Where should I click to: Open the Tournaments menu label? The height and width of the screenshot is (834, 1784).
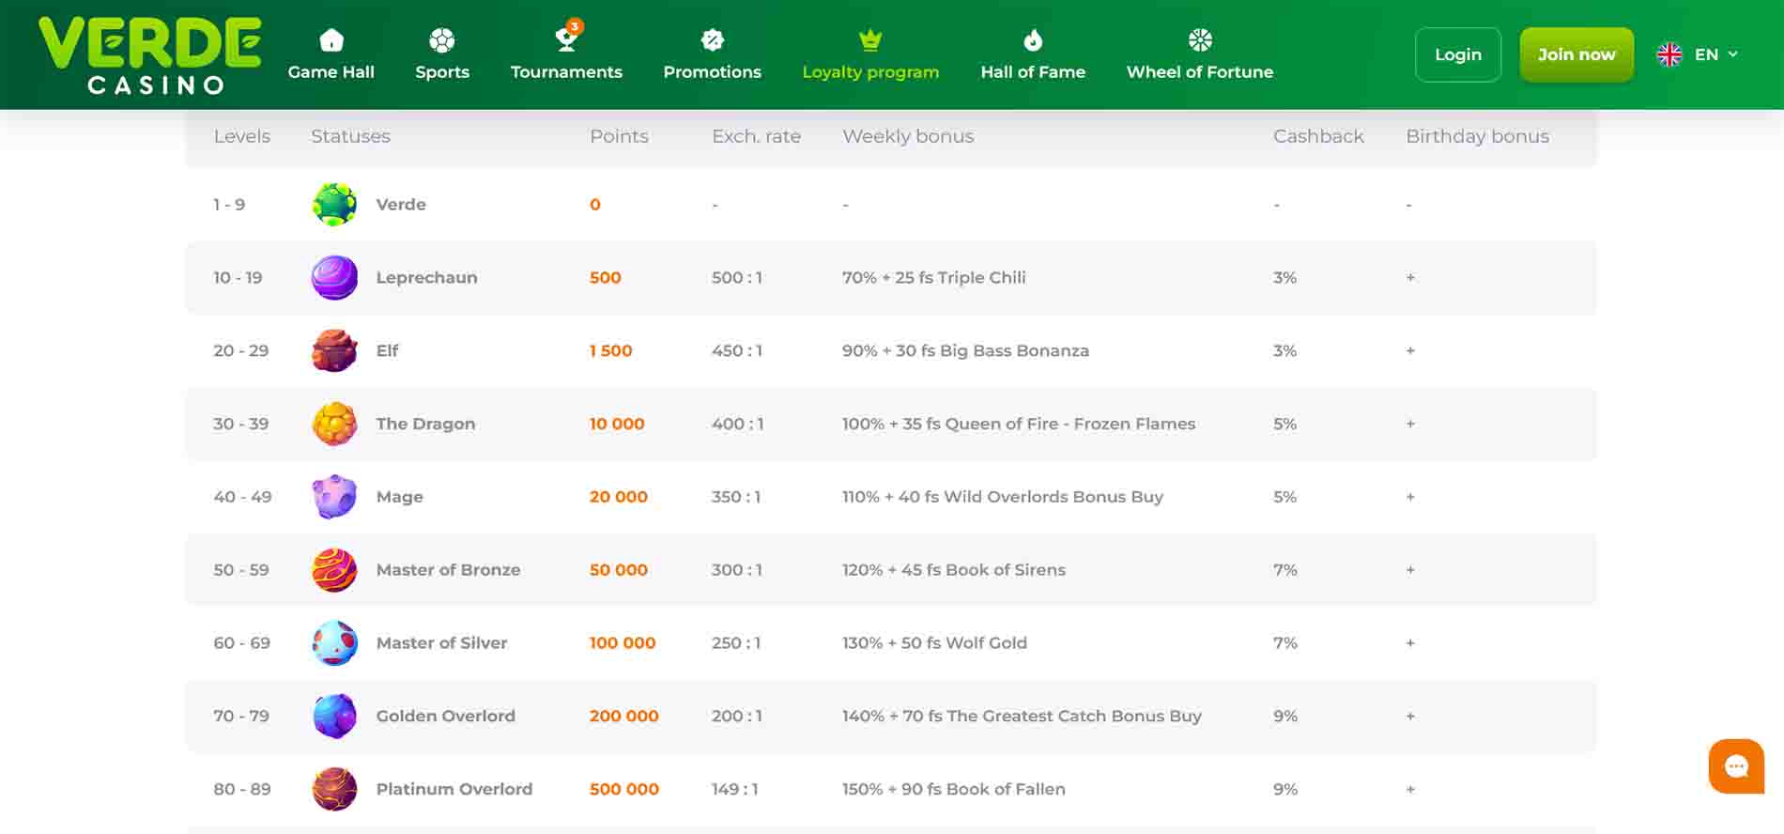(x=566, y=72)
